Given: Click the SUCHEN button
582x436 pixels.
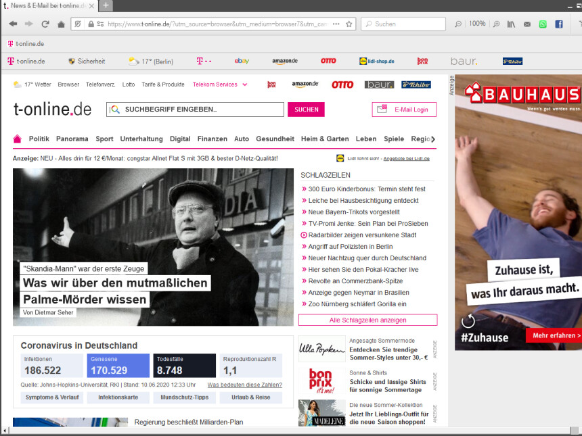Looking at the screenshot, I should tap(306, 109).
